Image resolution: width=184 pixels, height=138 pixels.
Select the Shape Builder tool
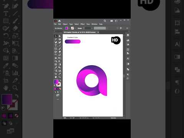56,61
